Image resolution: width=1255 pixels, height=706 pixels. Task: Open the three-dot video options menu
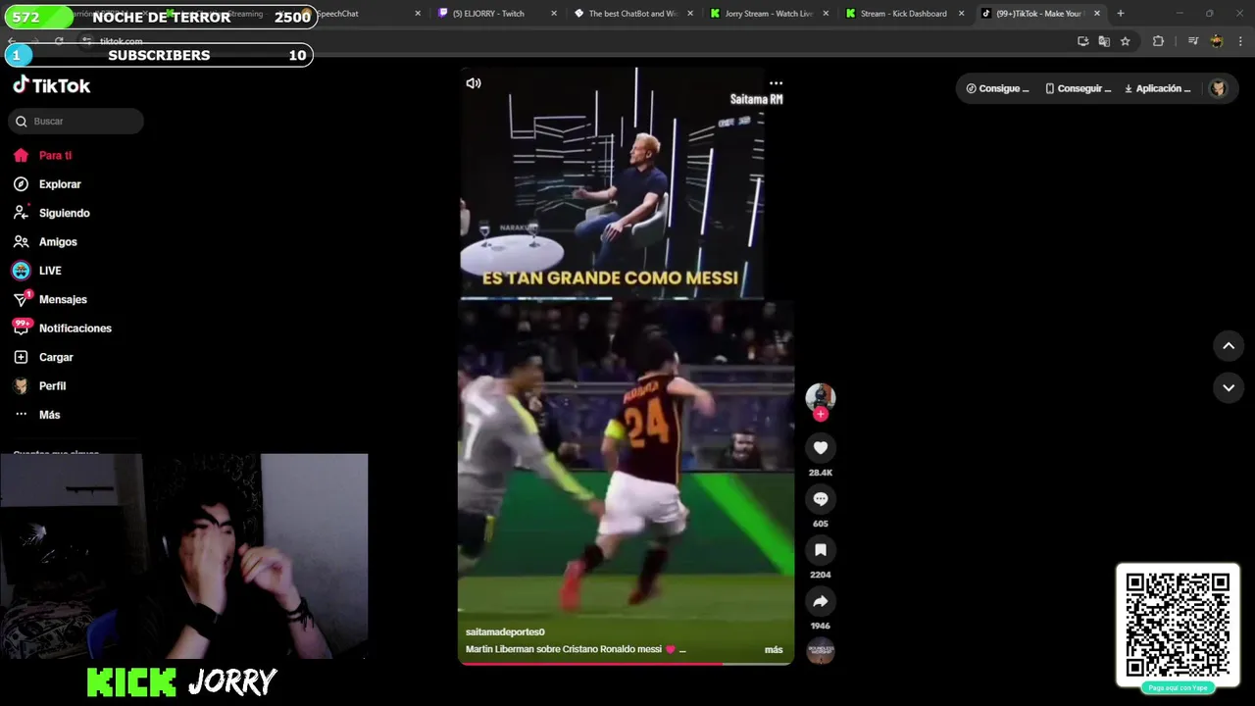[x=776, y=83]
